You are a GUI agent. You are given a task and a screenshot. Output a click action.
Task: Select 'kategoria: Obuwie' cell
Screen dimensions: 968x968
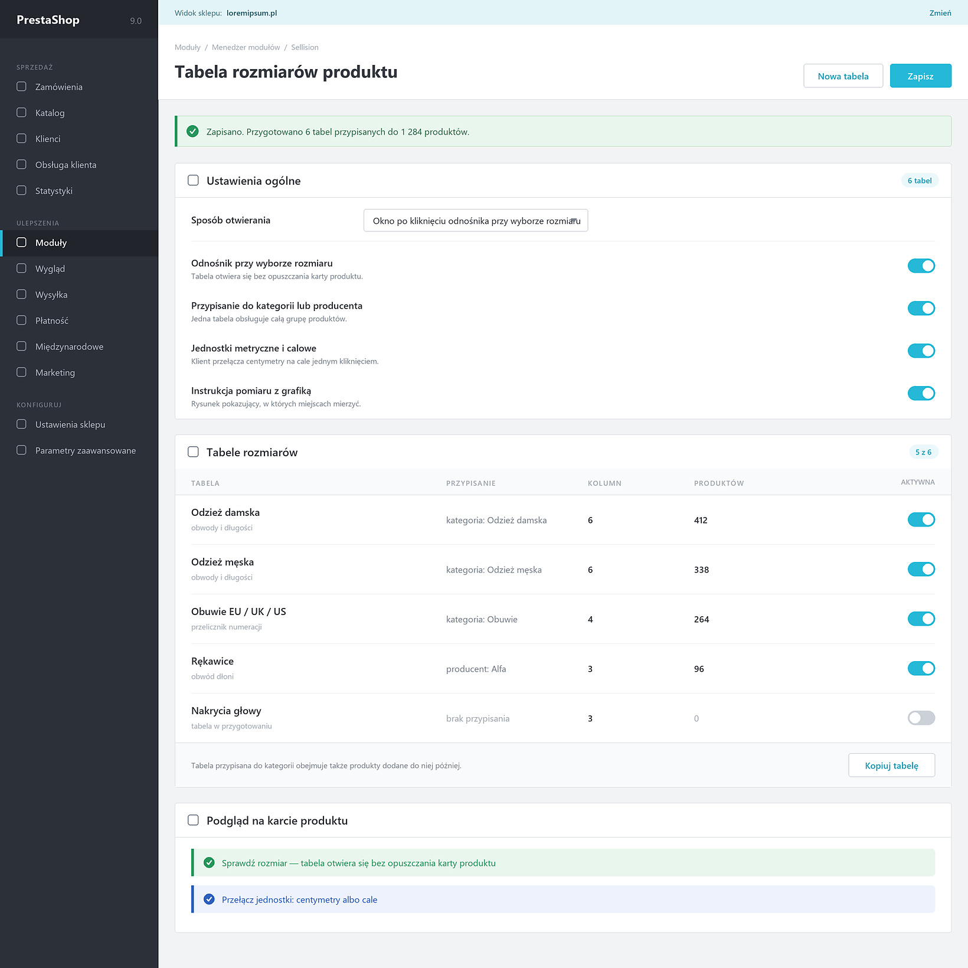pos(482,619)
